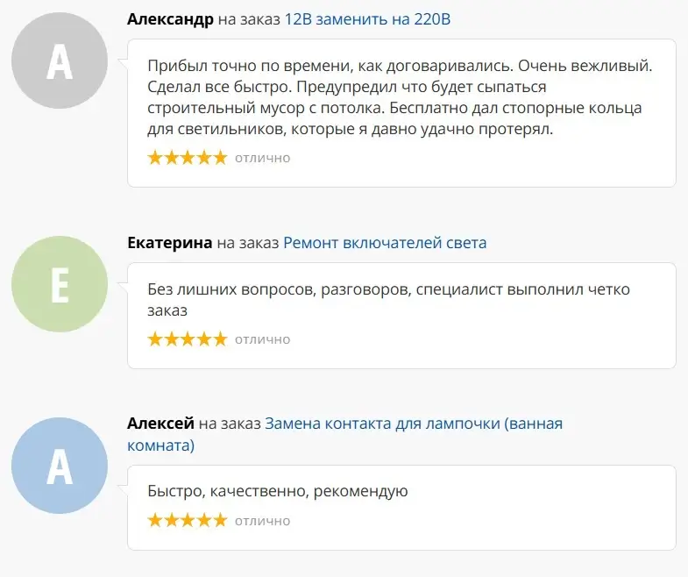Click Александр's gray avatar with letter A
This screenshot has width=688, height=577.
tap(59, 61)
